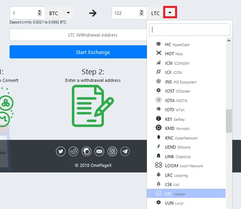Open the Twitter social icon in footer
This screenshot has height=209, width=241.
tap(61, 151)
